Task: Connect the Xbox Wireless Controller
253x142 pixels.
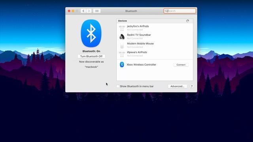Action: point(181,65)
